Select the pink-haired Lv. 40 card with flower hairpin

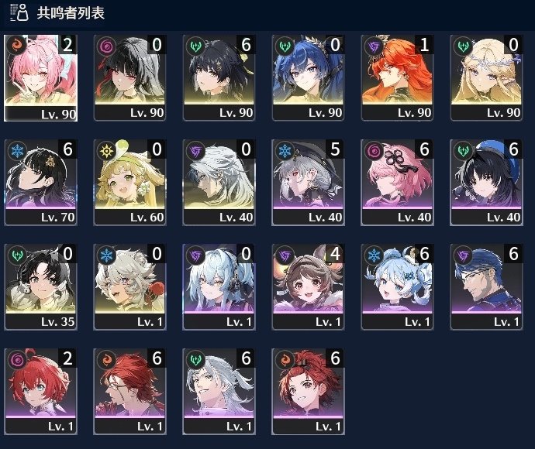(x=397, y=182)
